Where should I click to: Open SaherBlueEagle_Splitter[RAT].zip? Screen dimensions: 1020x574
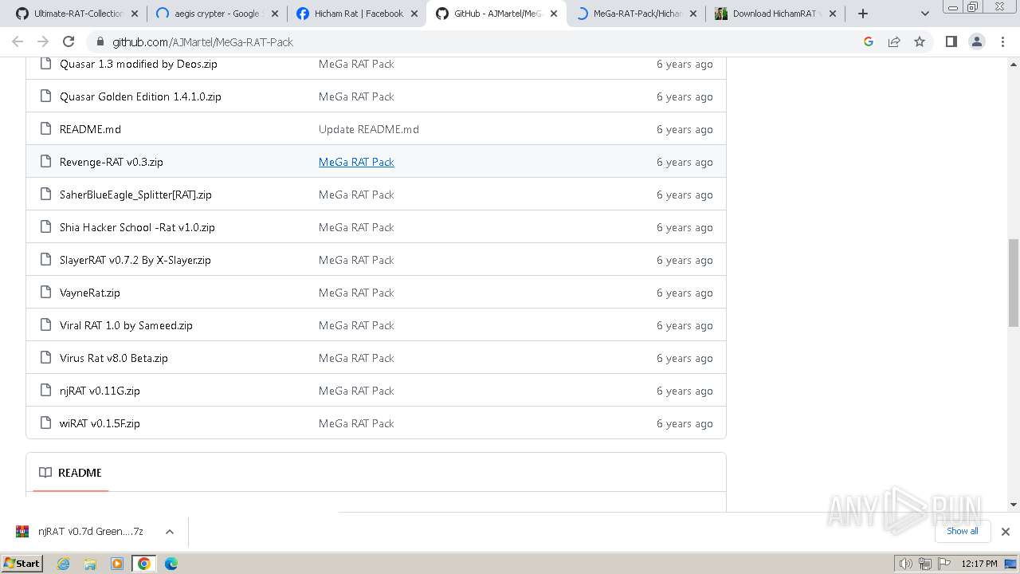pos(135,195)
